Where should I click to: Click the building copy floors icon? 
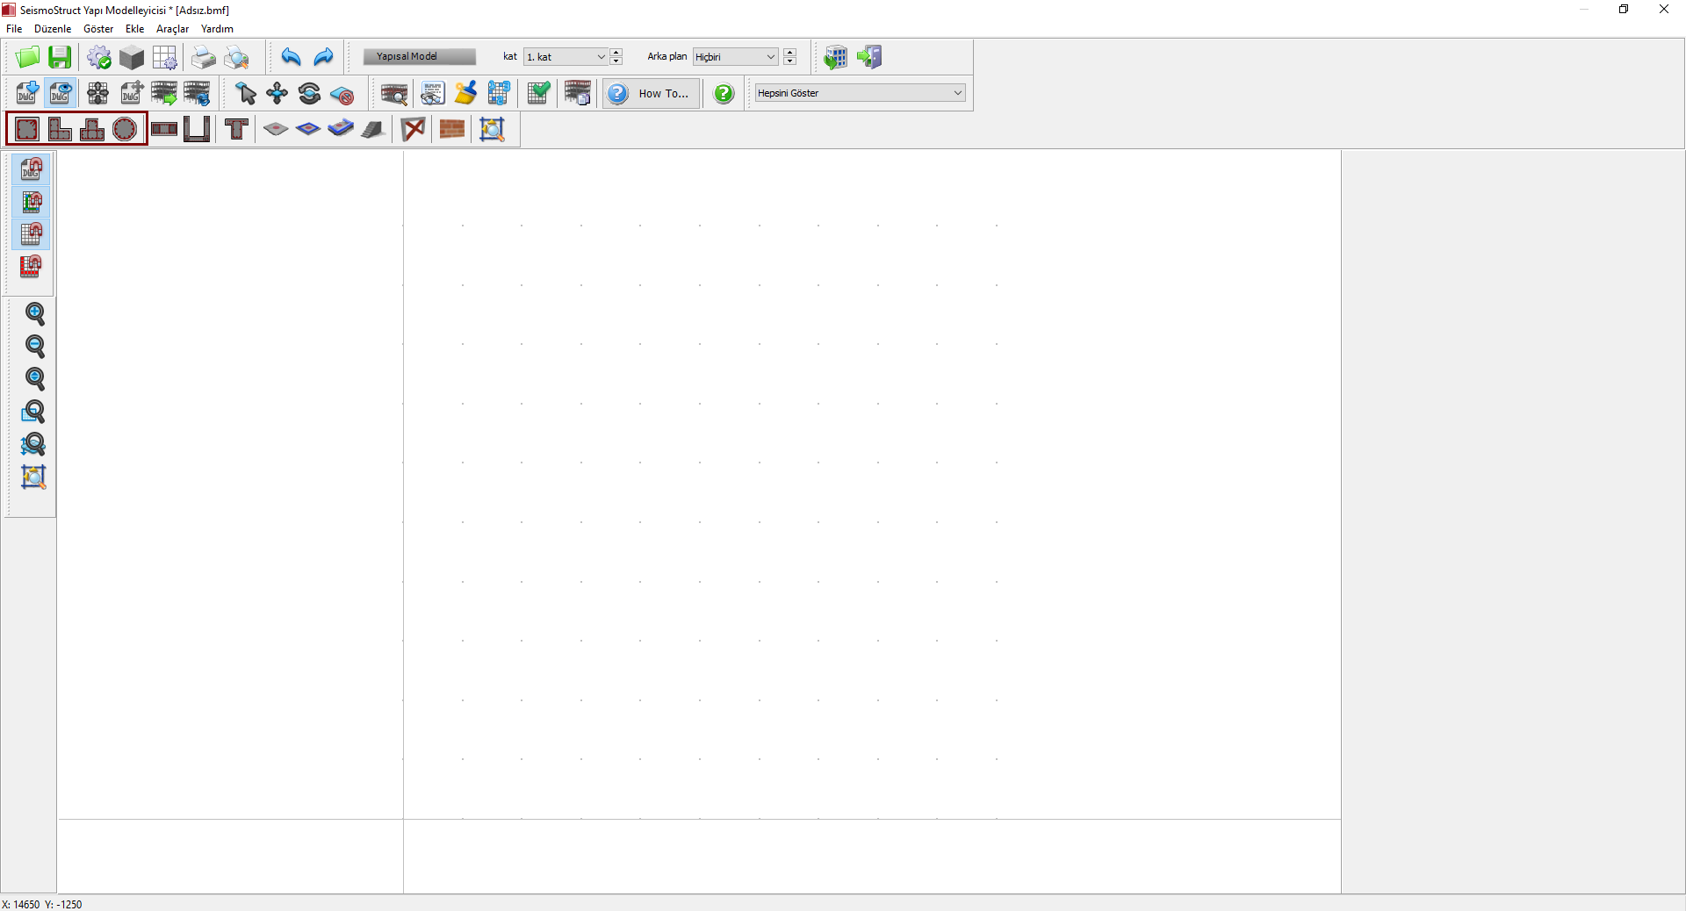coord(578,93)
